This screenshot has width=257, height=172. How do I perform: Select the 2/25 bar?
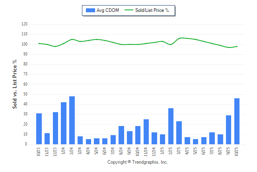click(x=171, y=126)
